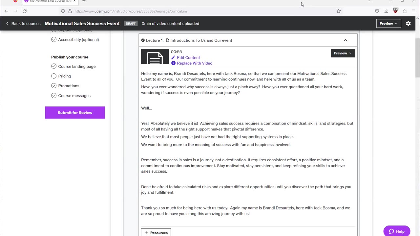Viewport: 420px width, 236px height.
Task: Bookmark this page with star icon
Action: coord(339,11)
